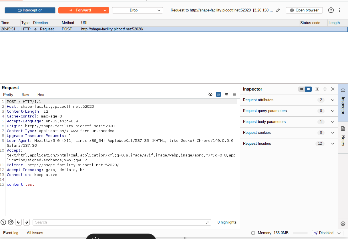348x239 pixels.
Task: Toggle the Intercept on button
Action: (30, 10)
